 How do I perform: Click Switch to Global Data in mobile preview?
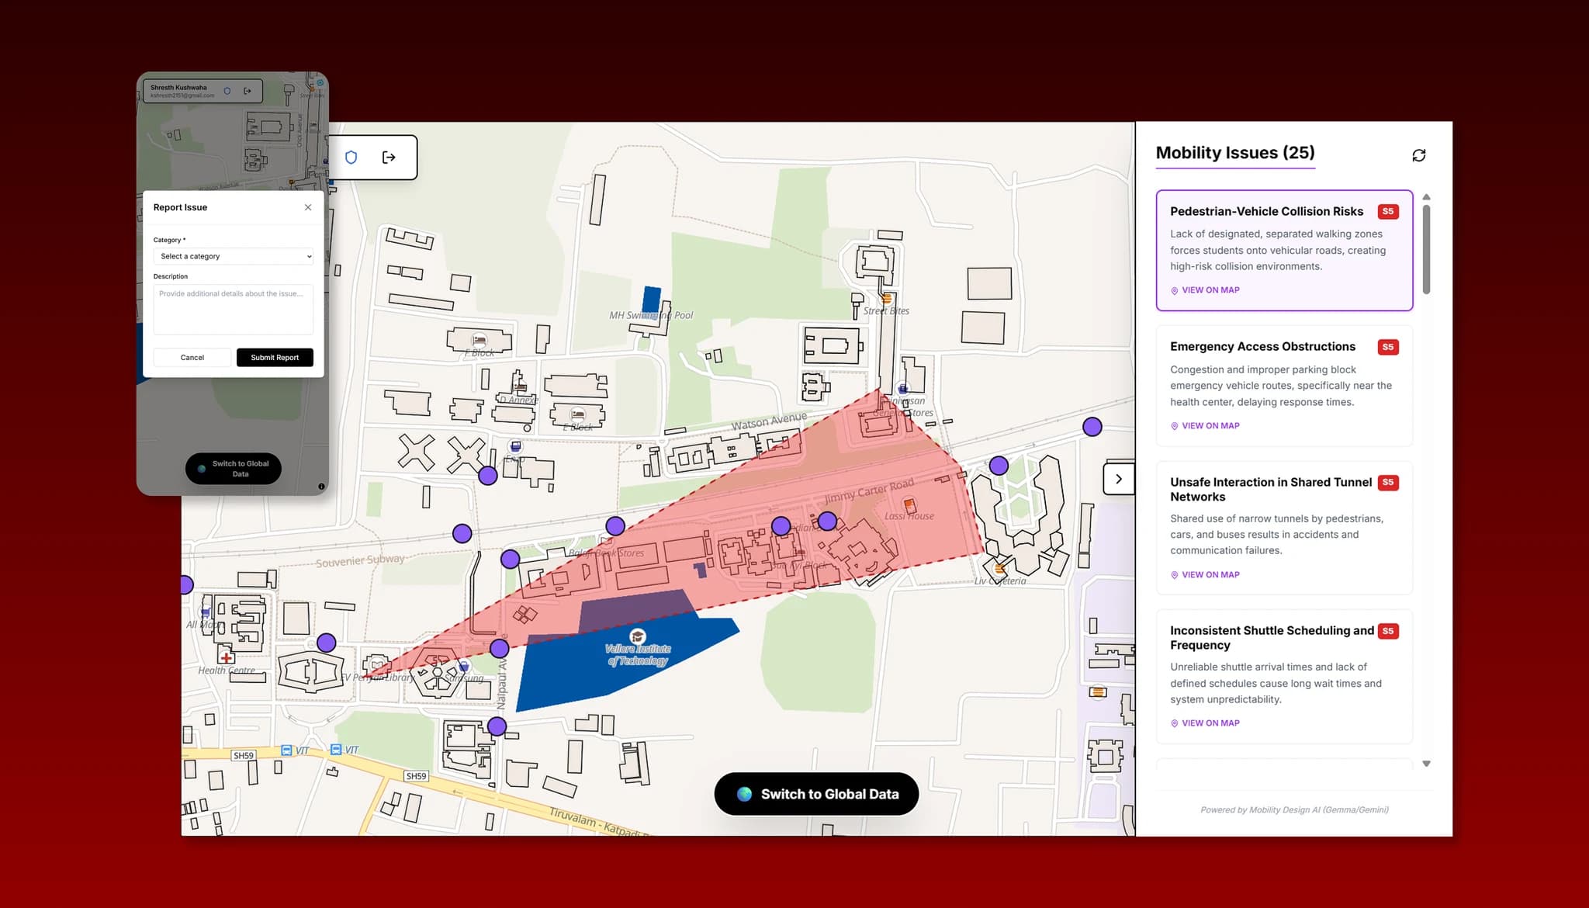234,469
